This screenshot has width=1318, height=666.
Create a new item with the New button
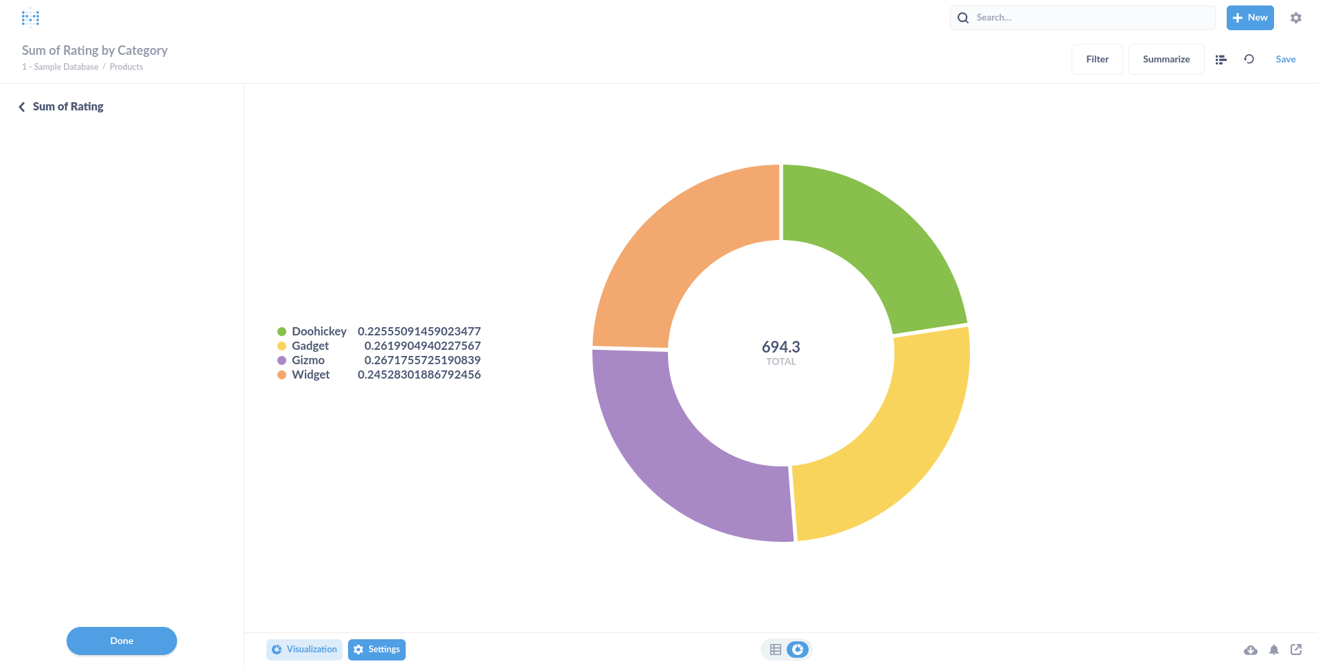click(1249, 17)
